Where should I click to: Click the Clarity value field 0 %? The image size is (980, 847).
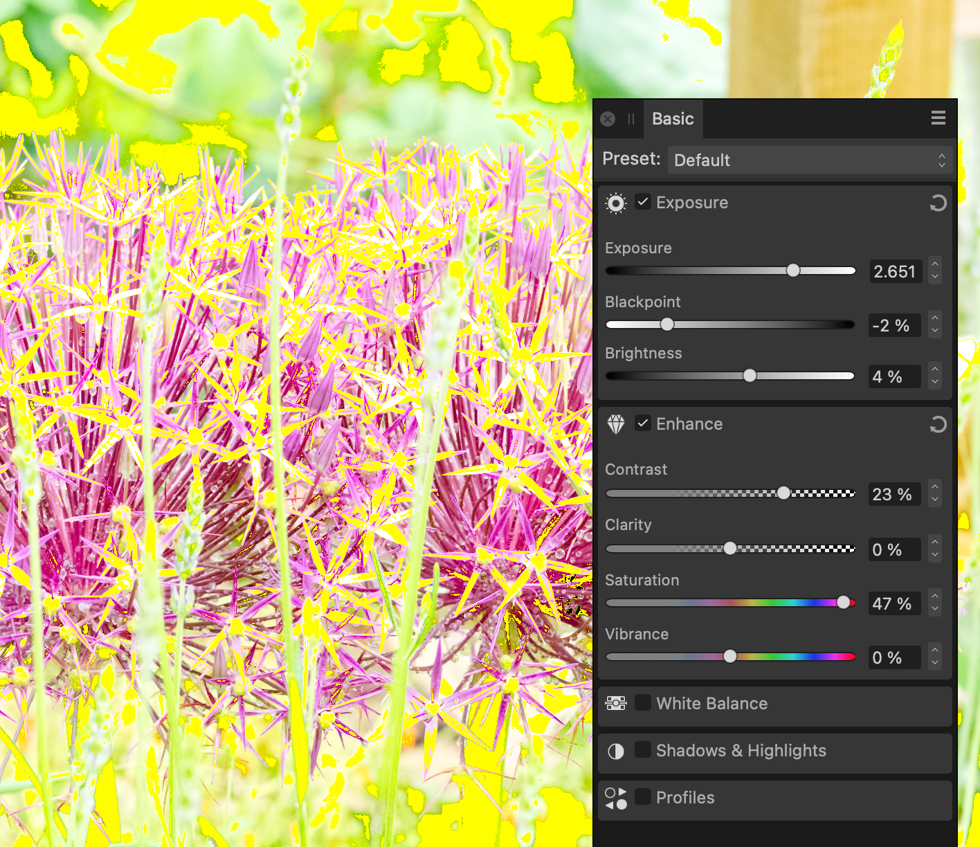(x=895, y=549)
